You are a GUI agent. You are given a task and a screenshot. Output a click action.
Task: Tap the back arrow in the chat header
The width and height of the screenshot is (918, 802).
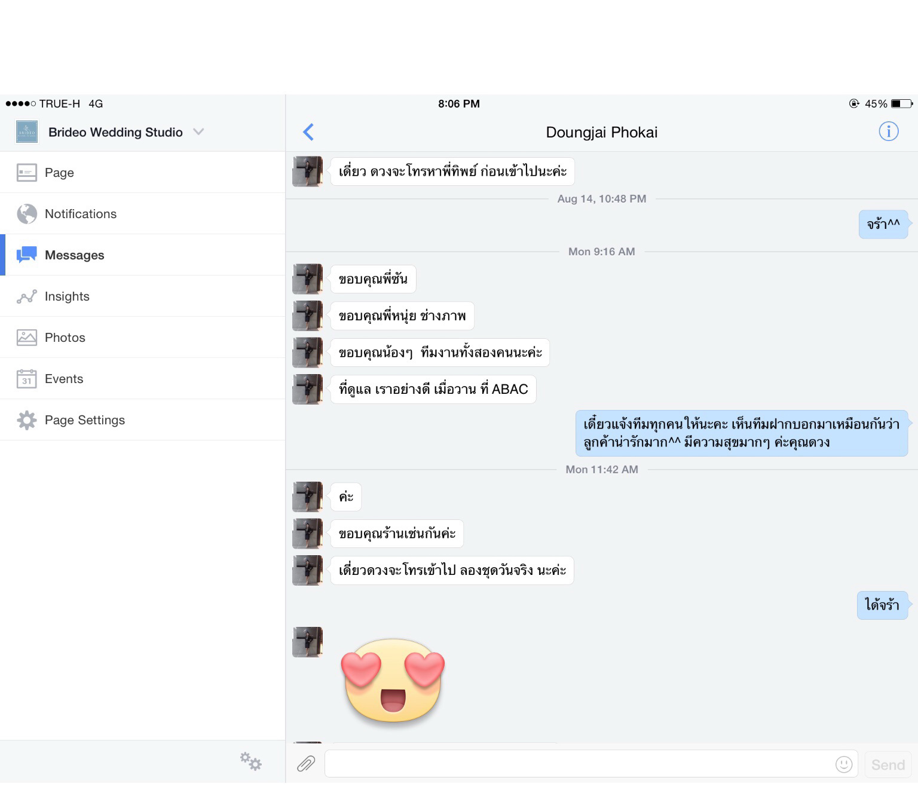[x=308, y=132]
